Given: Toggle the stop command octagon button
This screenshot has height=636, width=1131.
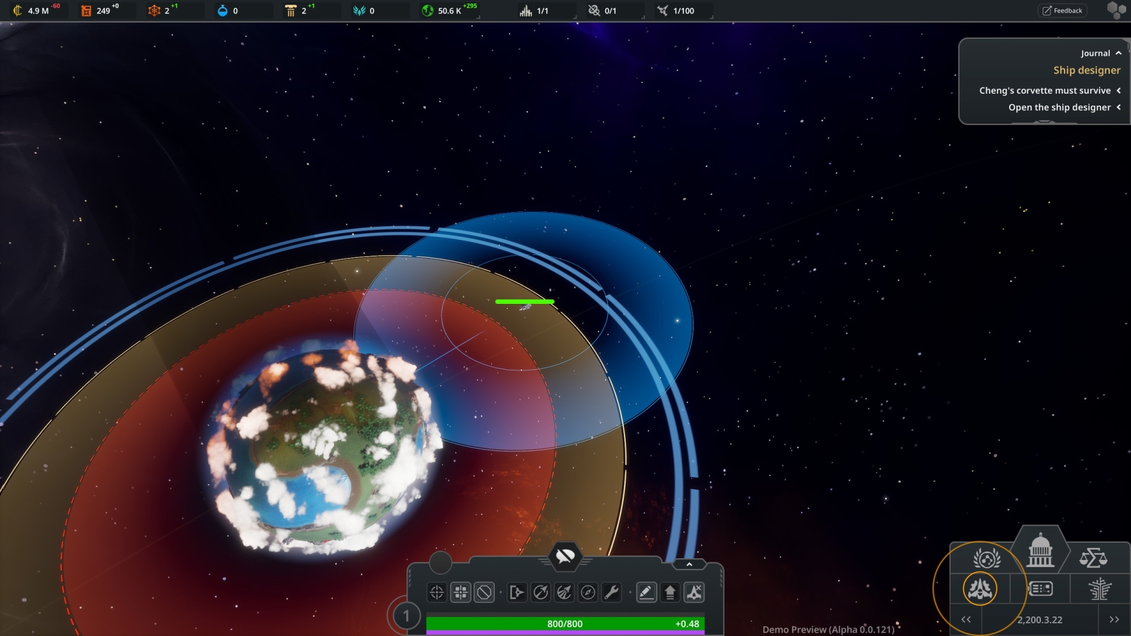Looking at the screenshot, I should pos(484,592).
